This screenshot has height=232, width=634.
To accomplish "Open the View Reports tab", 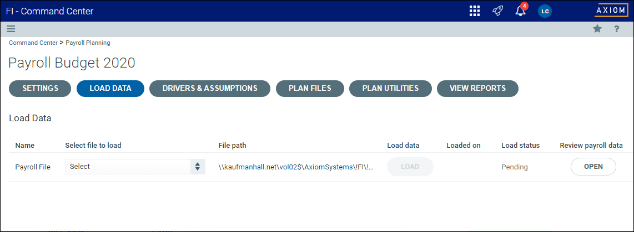I will point(477,89).
